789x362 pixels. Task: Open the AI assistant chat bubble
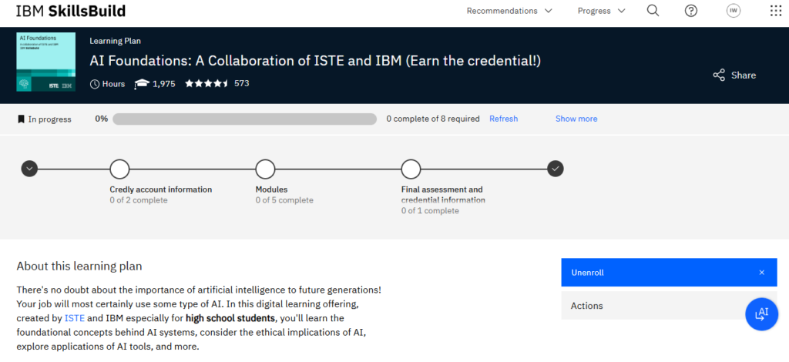tap(762, 313)
